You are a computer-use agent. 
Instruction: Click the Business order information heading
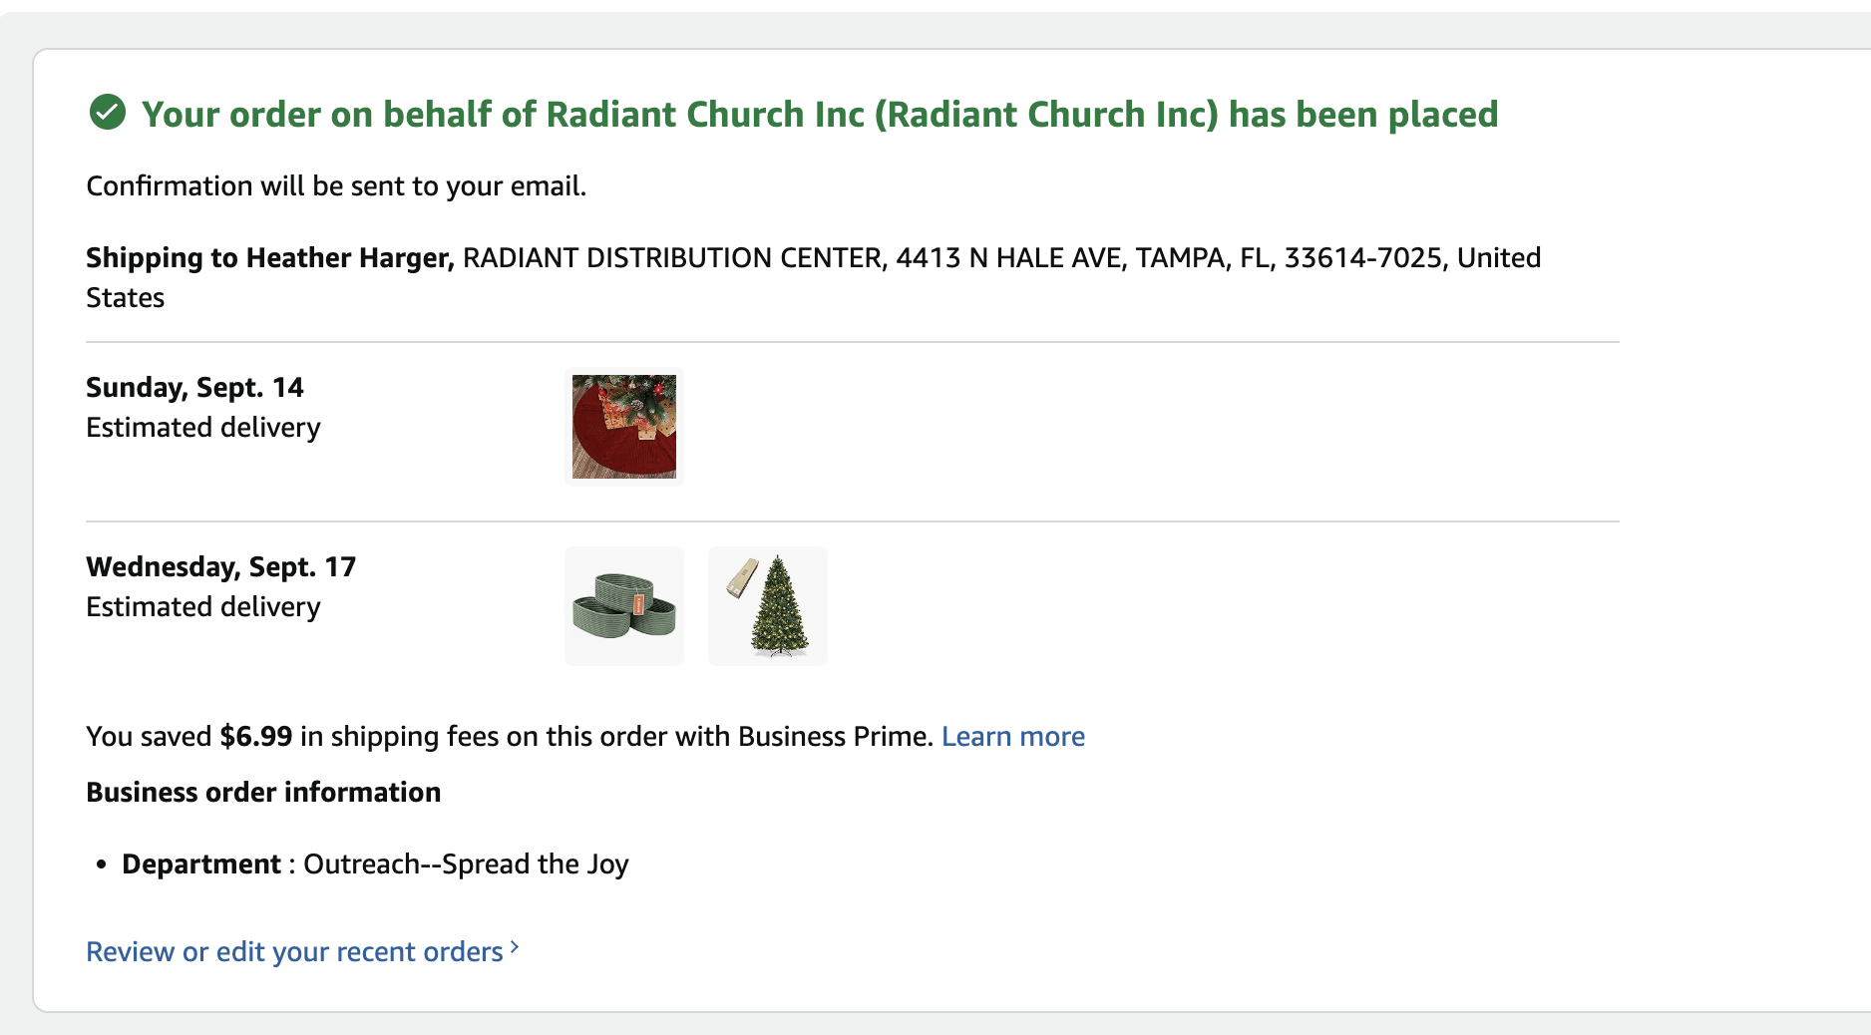(x=263, y=792)
